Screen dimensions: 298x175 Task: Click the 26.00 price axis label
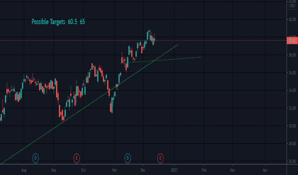pyautogui.click(x=292, y=161)
